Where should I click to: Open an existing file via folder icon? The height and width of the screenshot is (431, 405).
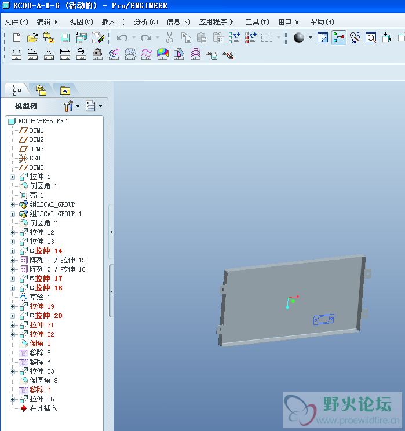tap(32, 38)
